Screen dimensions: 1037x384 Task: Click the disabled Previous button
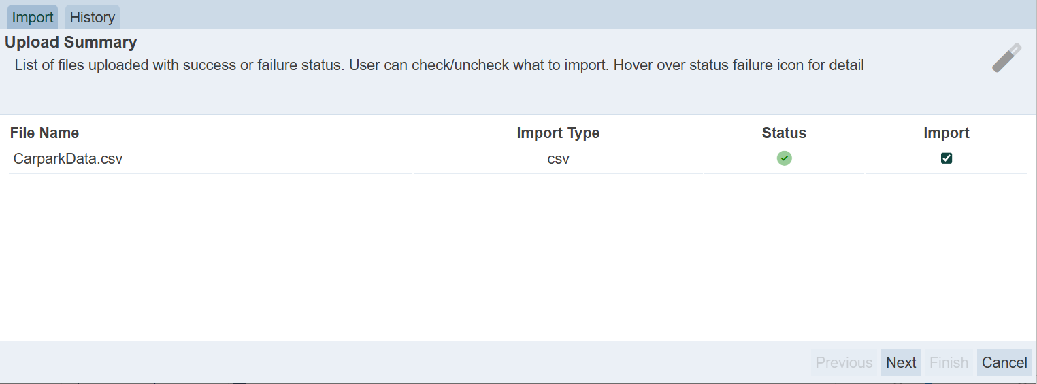coord(844,362)
